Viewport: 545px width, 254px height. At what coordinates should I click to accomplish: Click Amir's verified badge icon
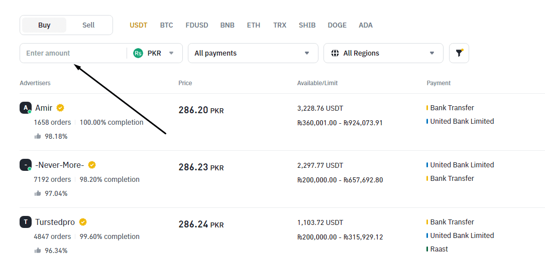pos(60,108)
